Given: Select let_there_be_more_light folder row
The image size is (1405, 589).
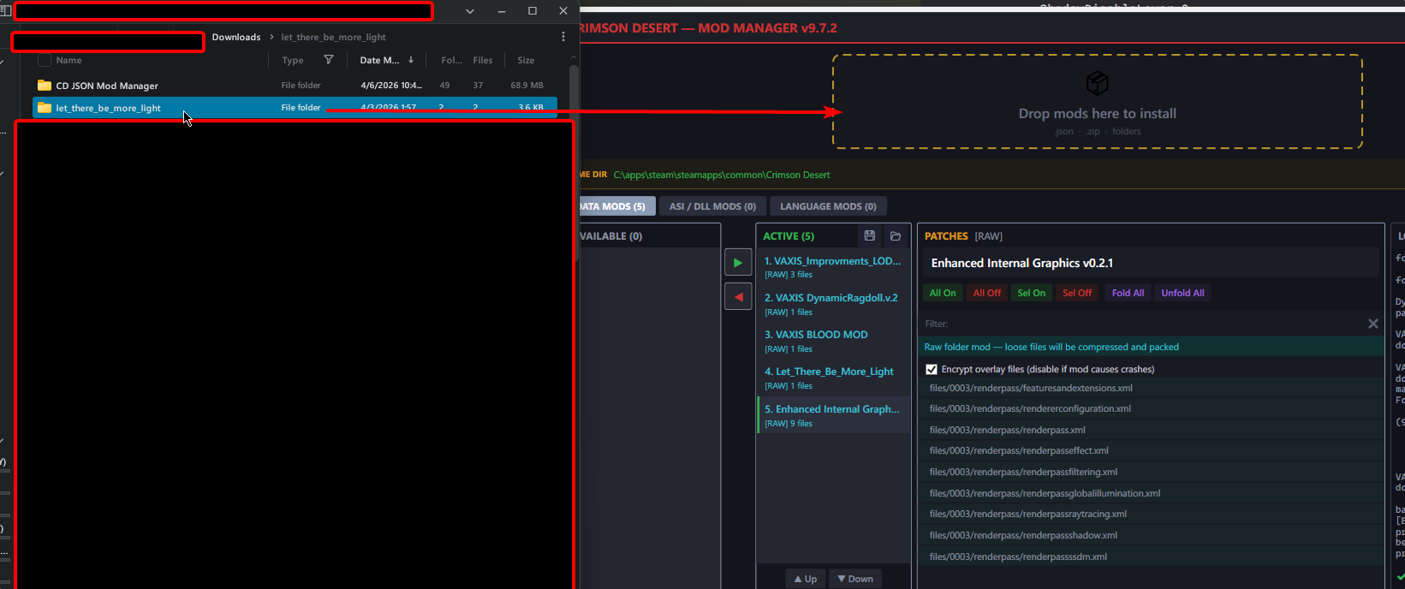Looking at the screenshot, I should click(x=295, y=108).
